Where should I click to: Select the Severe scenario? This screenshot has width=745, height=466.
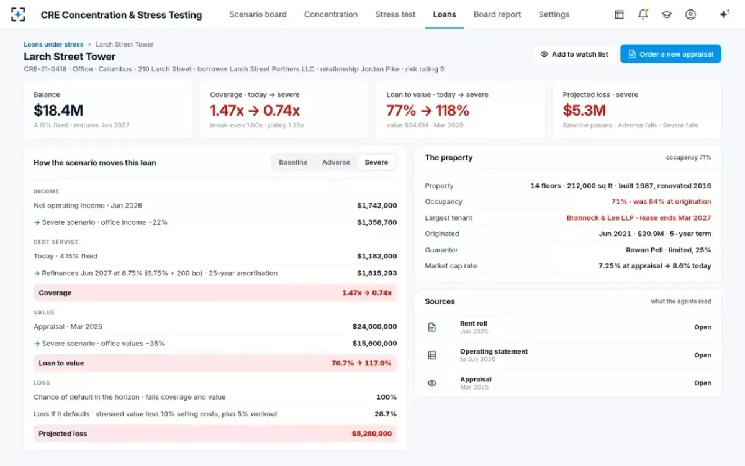click(x=376, y=162)
